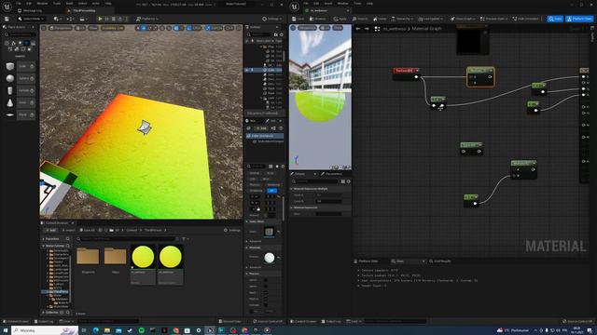Viewport: 597px width, 335px height.
Task: Open Outliner settings gear icon
Action: click(282, 34)
